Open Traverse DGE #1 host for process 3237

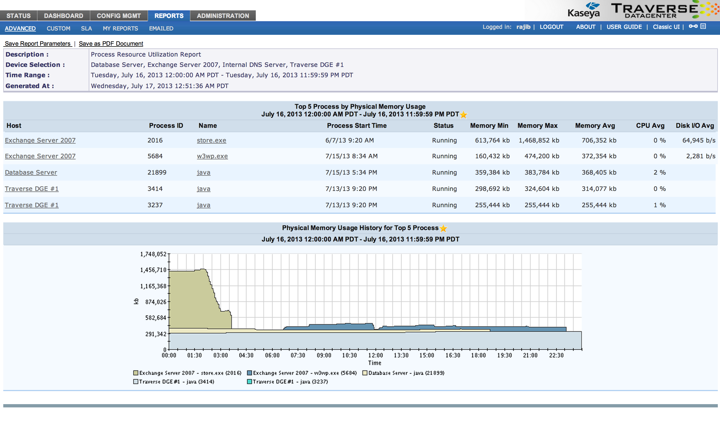[32, 205]
